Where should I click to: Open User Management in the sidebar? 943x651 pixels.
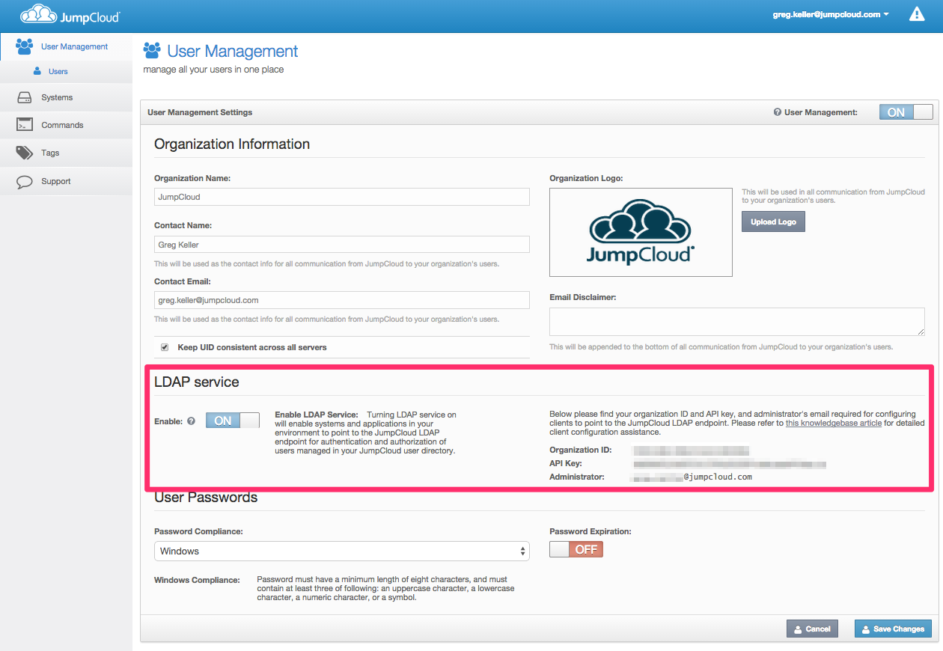[x=66, y=46]
